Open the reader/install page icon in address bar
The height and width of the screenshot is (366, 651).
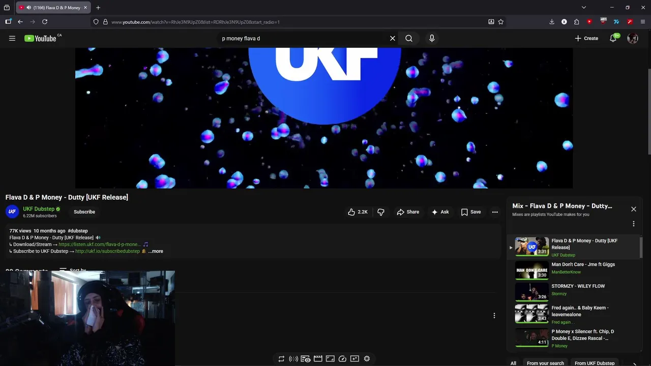(491, 22)
